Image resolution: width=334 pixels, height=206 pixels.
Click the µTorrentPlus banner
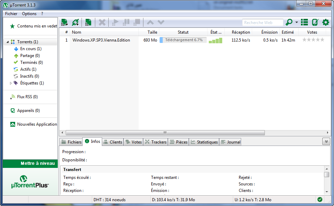coord(30,182)
